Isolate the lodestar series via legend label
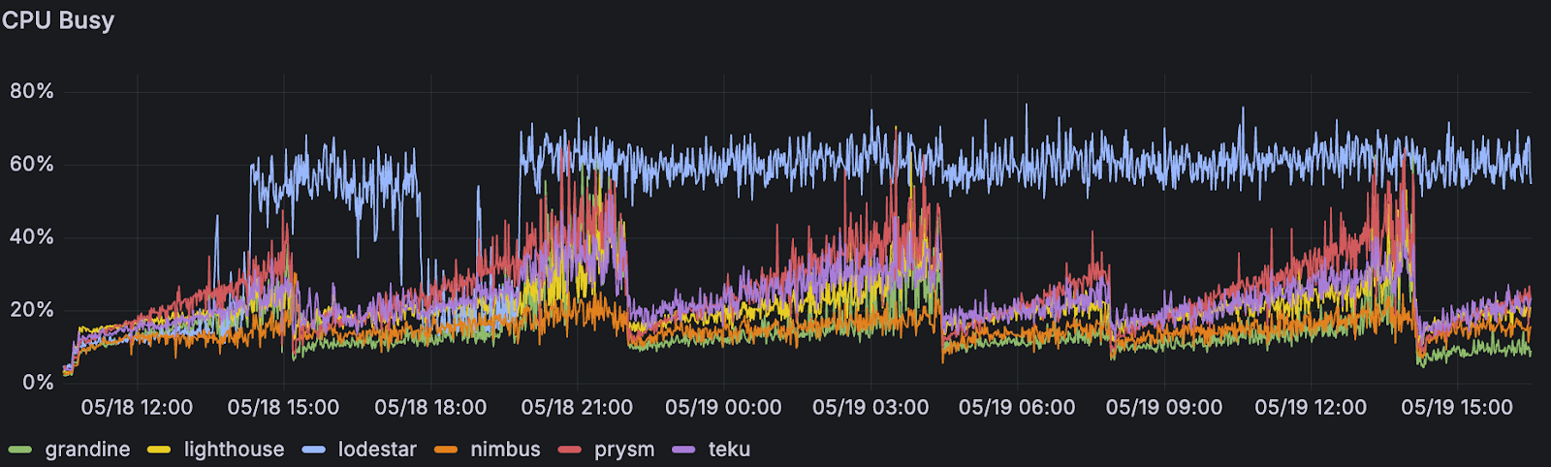 click(377, 450)
